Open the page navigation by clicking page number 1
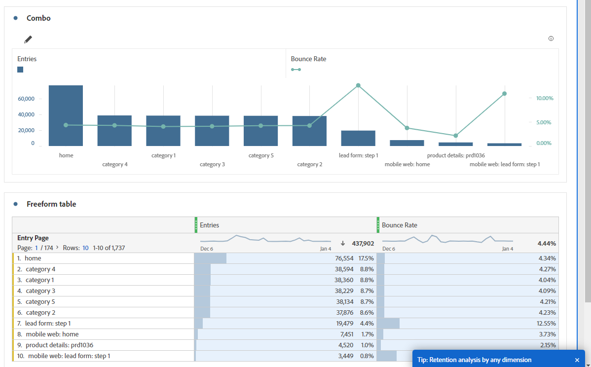The image size is (591, 367). (x=36, y=247)
